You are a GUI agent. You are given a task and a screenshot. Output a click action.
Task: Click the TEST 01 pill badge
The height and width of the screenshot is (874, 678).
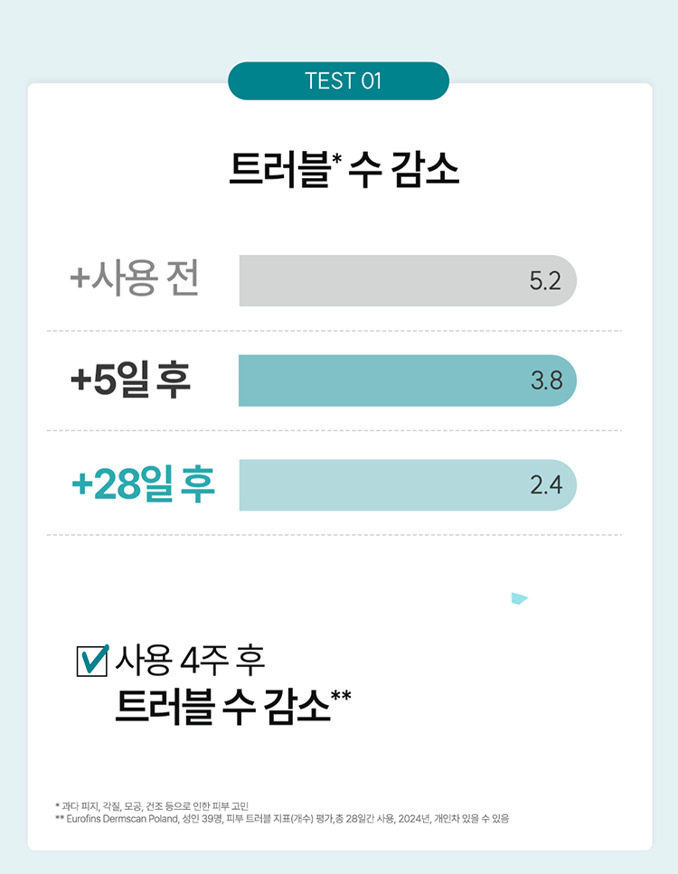coord(338,80)
